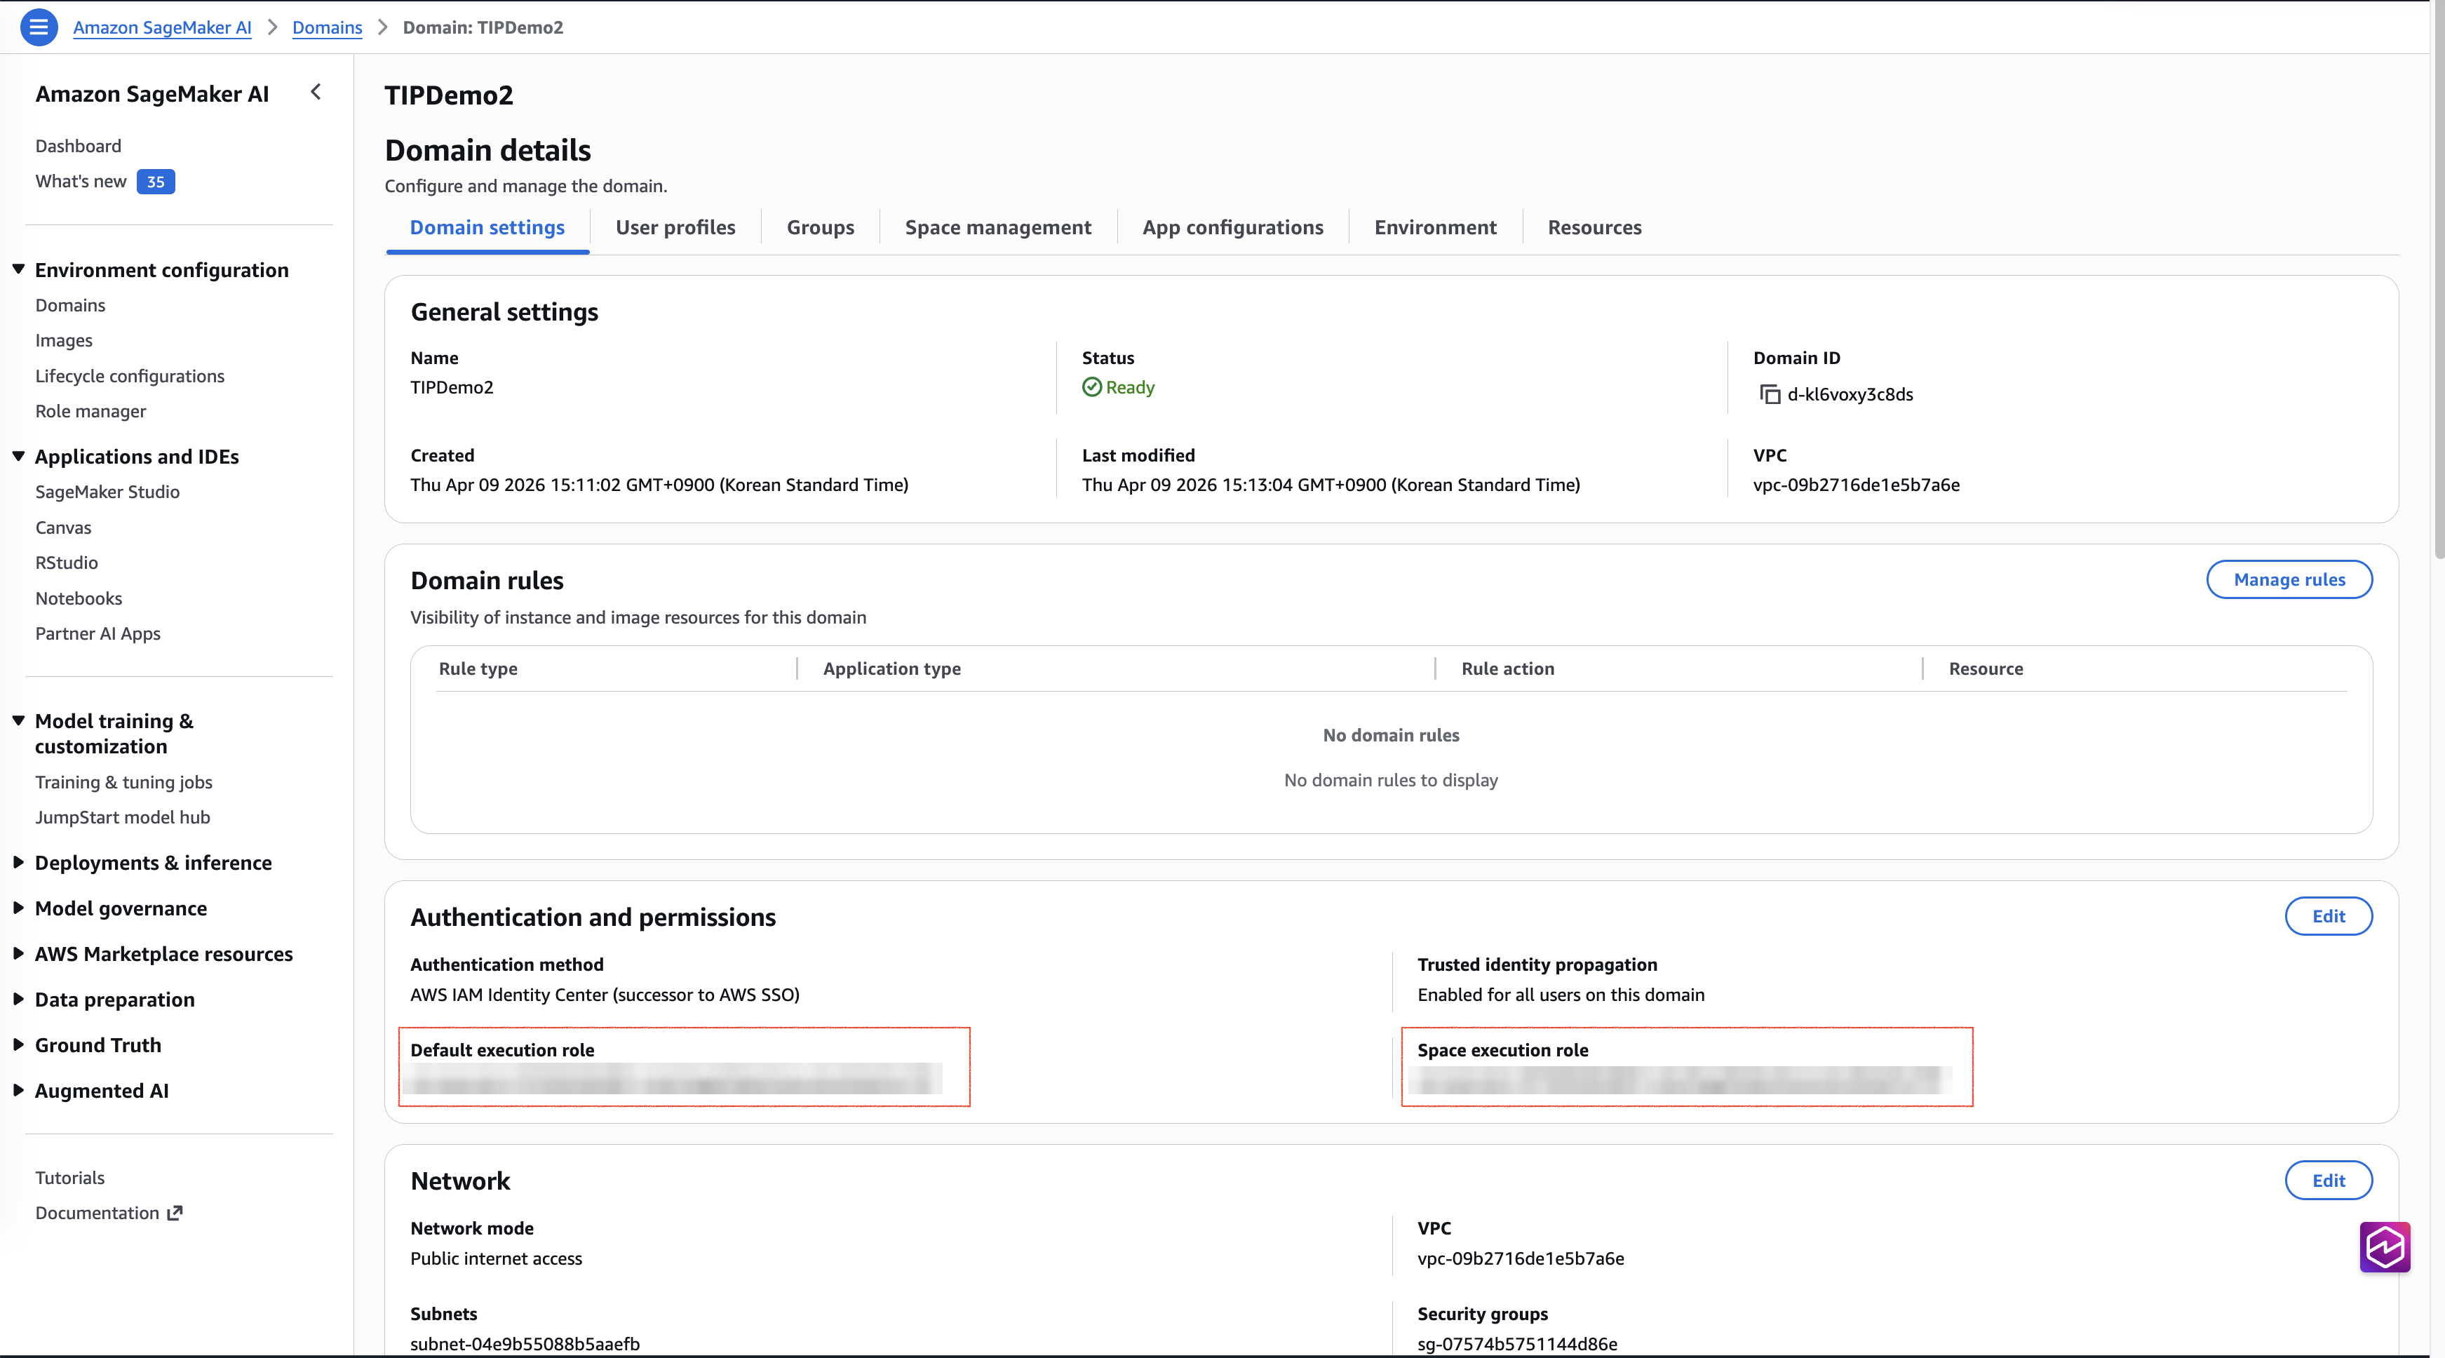The width and height of the screenshot is (2445, 1358).
Task: Click security group sg-07574b5751144d86e
Action: point(1518,1344)
